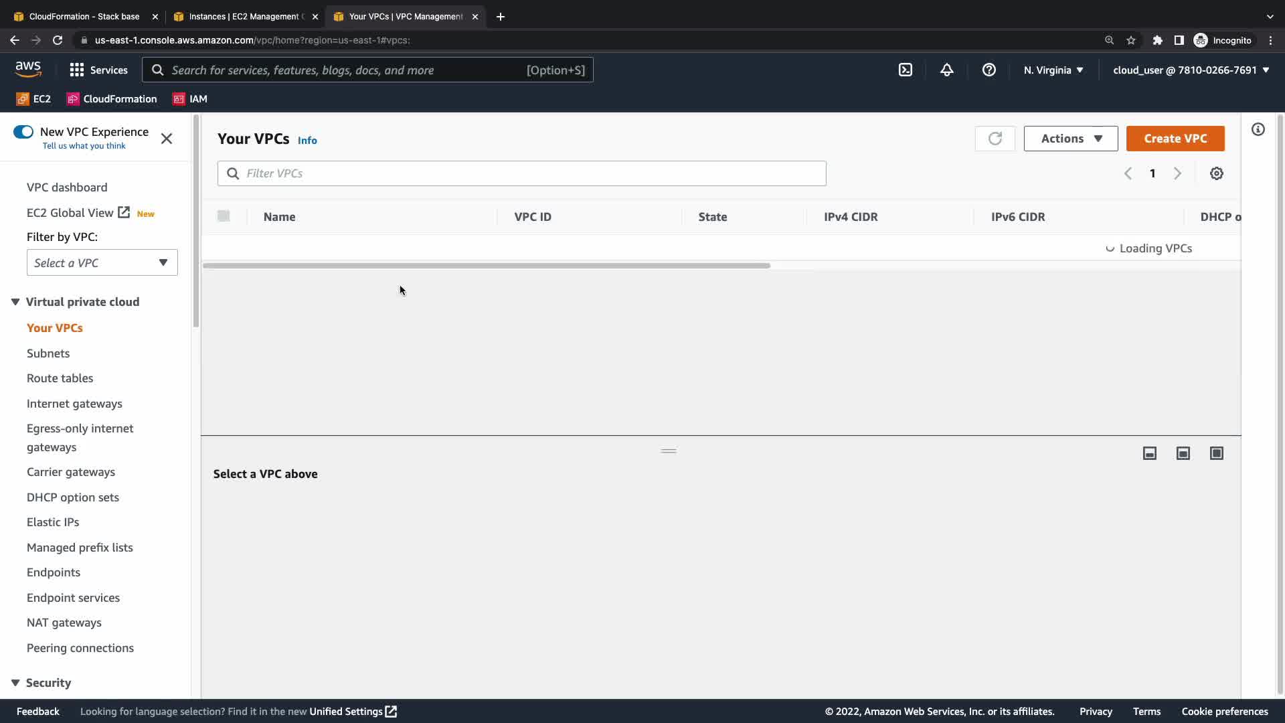Open the info panel icon at right

click(1258, 129)
